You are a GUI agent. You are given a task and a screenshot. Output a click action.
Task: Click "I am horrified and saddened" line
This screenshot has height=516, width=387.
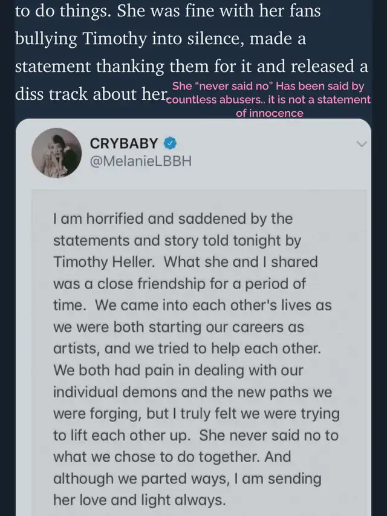pyautogui.click(x=173, y=219)
